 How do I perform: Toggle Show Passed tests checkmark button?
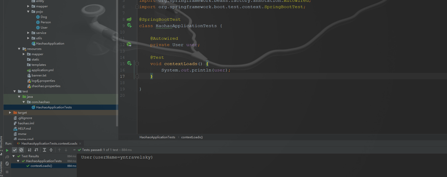tap(15, 150)
